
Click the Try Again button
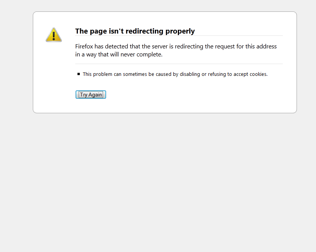click(x=91, y=95)
